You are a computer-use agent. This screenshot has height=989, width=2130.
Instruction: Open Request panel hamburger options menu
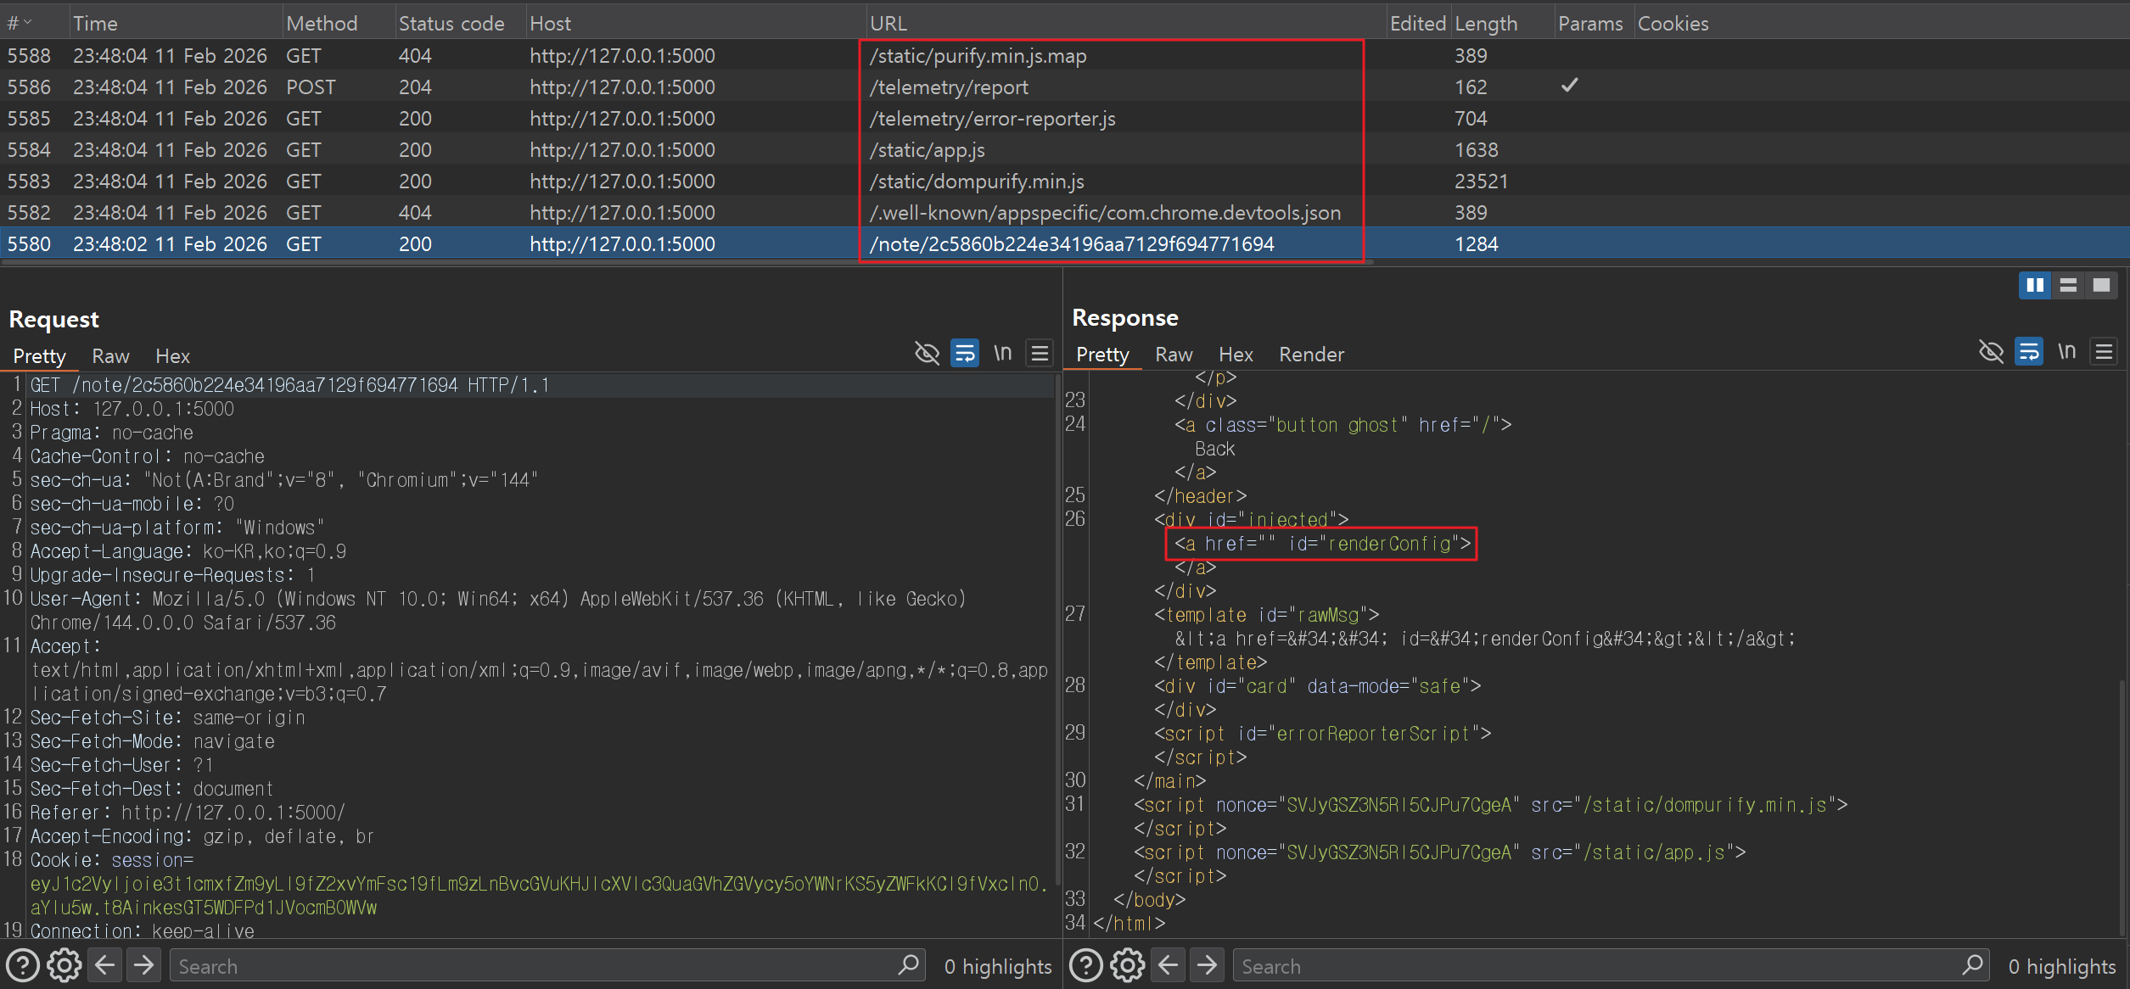coord(1040,353)
